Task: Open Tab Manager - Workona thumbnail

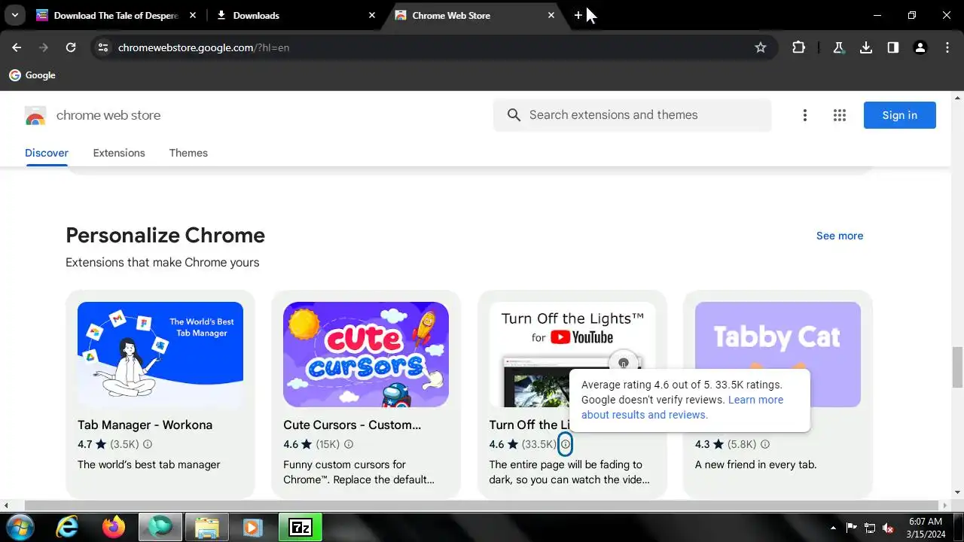Action: (160, 355)
